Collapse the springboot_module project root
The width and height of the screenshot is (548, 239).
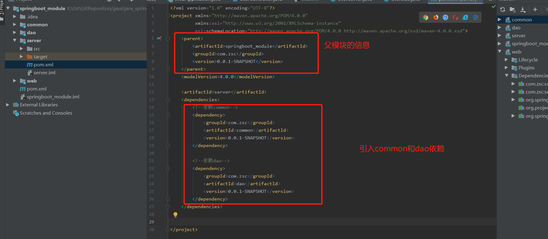(x=8, y=8)
